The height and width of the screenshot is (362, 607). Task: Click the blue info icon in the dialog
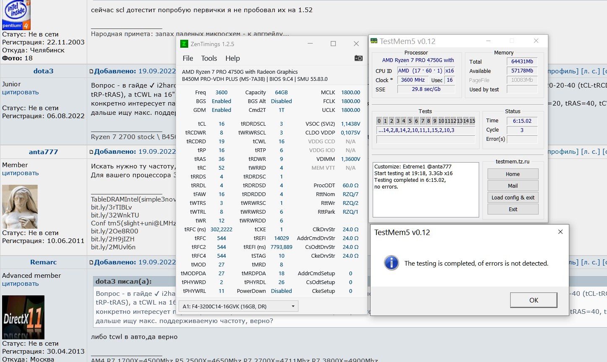tap(391, 263)
